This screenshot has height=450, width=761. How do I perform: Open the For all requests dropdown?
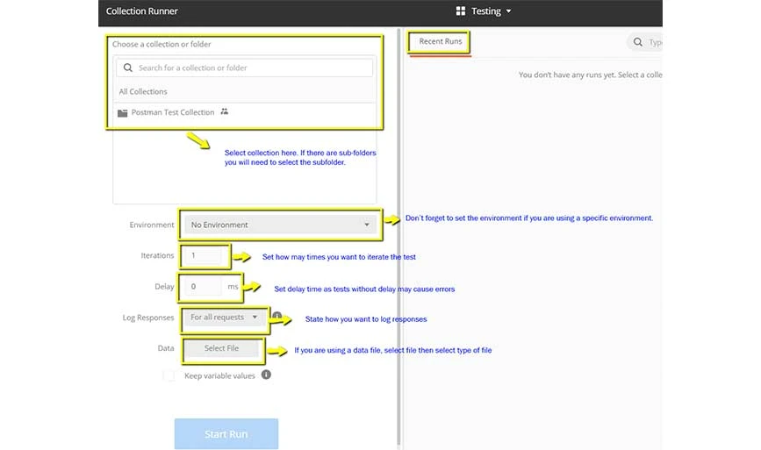click(225, 318)
